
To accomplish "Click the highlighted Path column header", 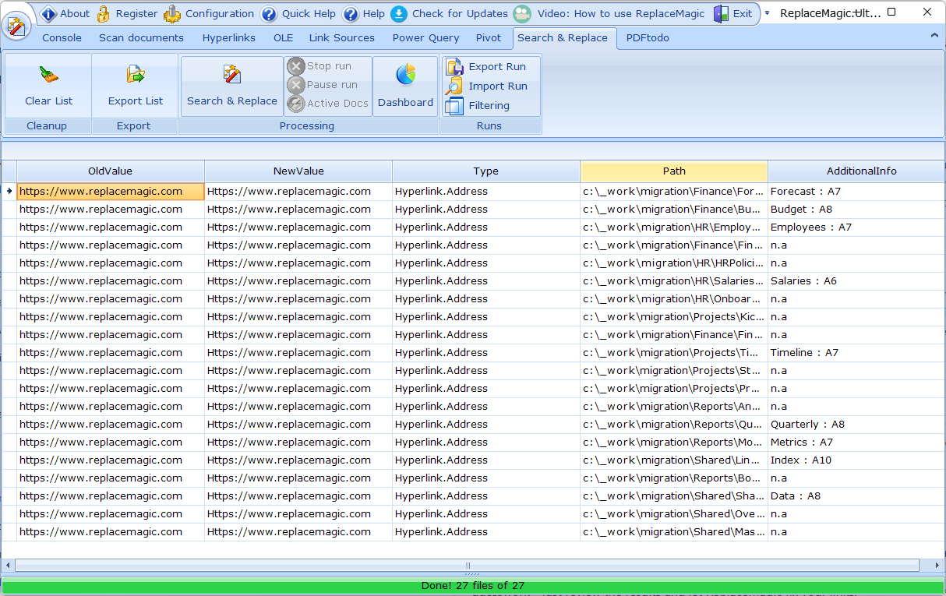I will tap(674, 171).
